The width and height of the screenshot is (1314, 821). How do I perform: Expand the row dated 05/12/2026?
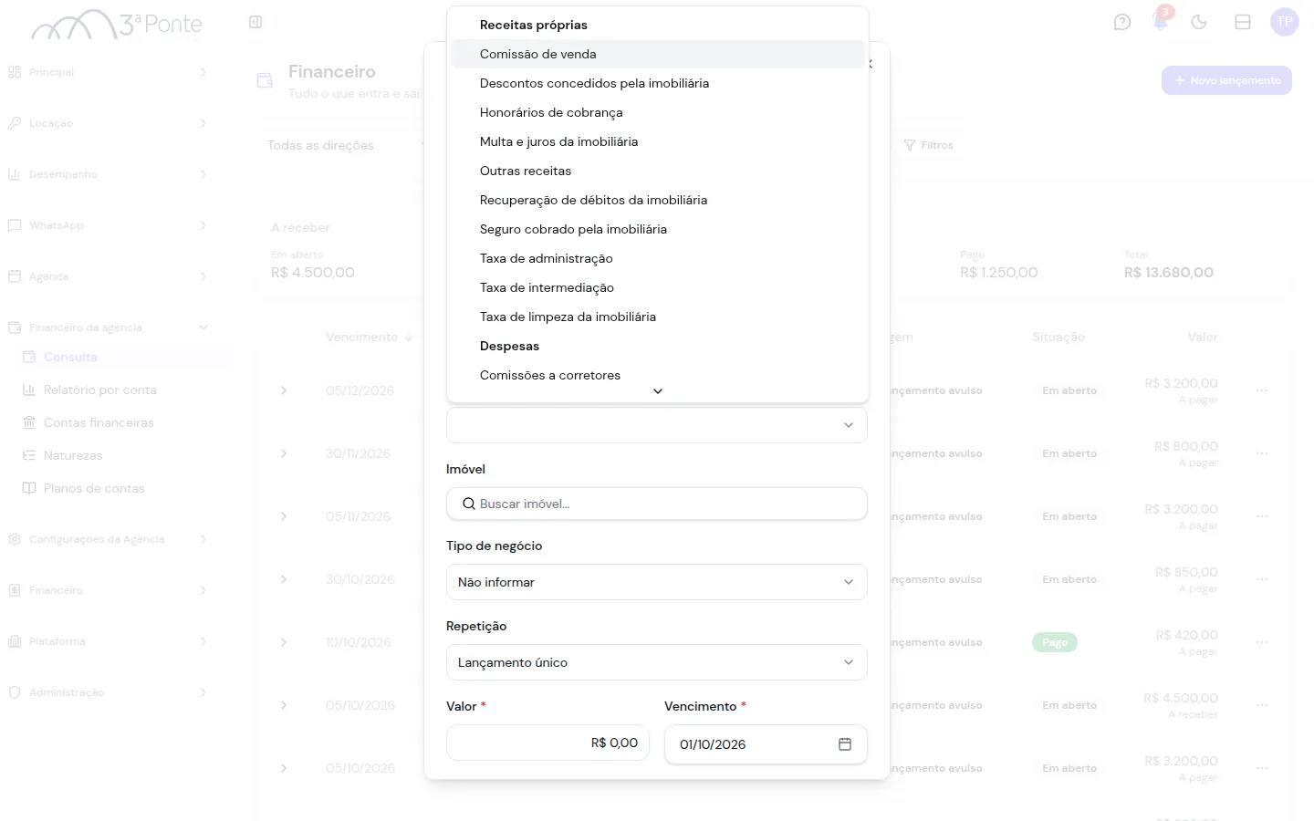(x=284, y=390)
